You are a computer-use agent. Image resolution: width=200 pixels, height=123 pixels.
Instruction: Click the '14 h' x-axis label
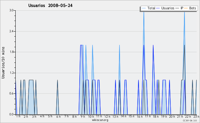[123, 116]
